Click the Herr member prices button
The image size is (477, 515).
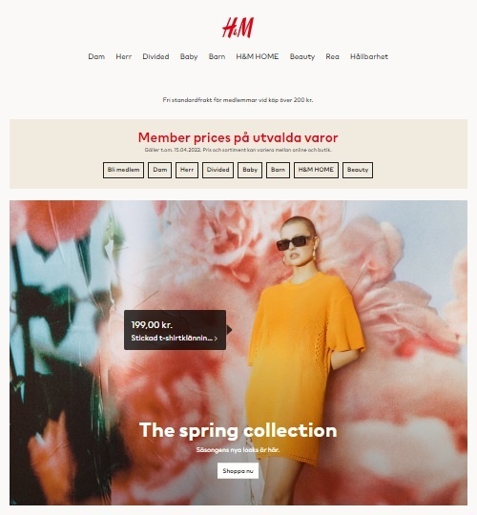tap(187, 170)
